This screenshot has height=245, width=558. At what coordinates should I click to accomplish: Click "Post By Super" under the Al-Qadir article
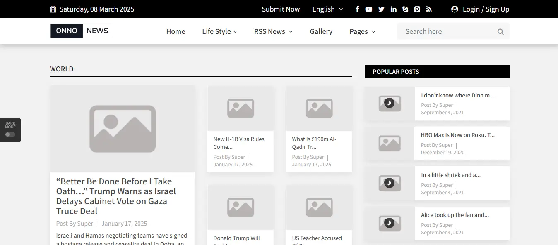coord(308,157)
